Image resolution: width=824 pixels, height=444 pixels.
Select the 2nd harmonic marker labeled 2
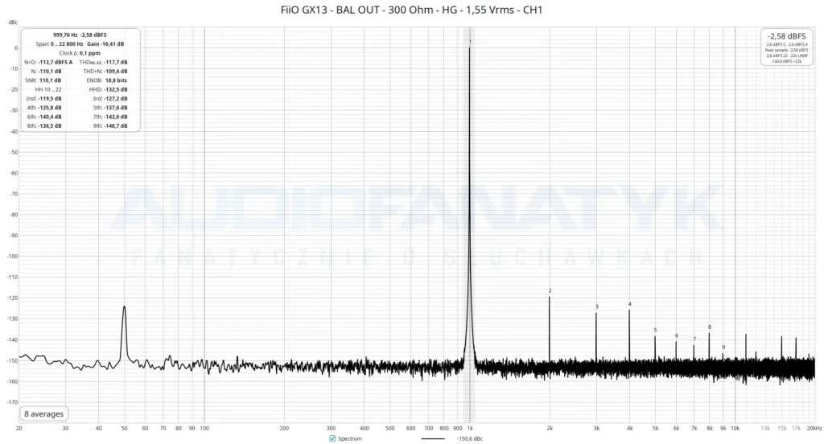[550, 290]
